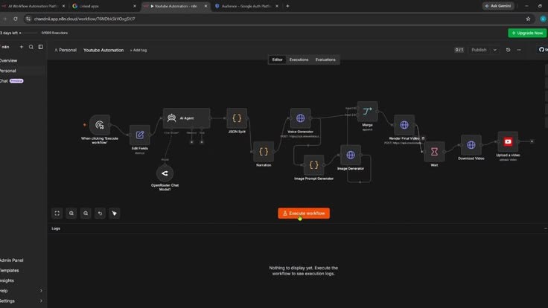Click Ask Gemini button
Viewport: 548px width, 308px height.
[498, 6]
